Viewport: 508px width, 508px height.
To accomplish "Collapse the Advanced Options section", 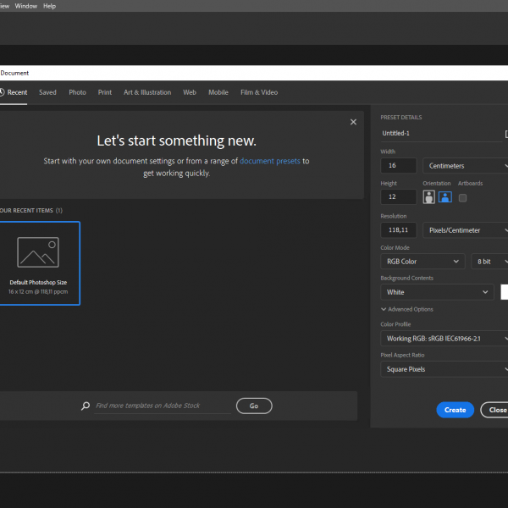I will tap(407, 309).
